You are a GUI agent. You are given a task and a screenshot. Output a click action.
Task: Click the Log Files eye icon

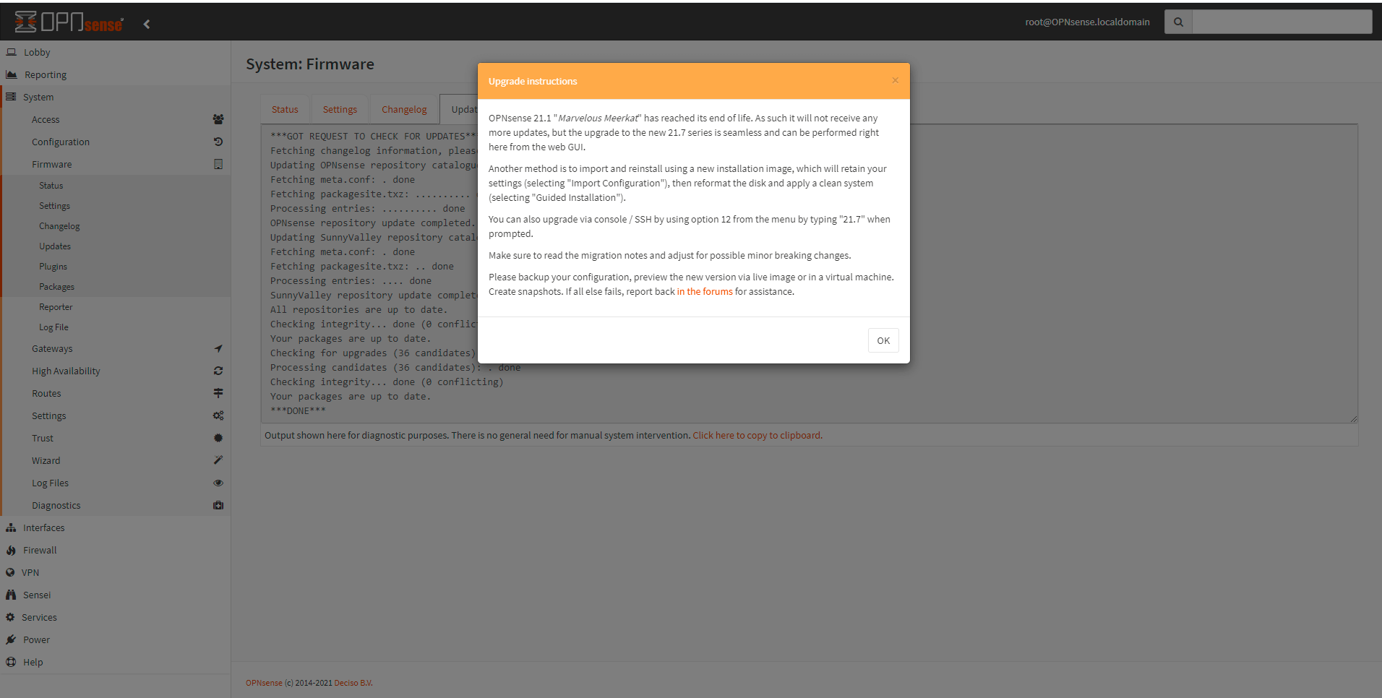point(218,483)
